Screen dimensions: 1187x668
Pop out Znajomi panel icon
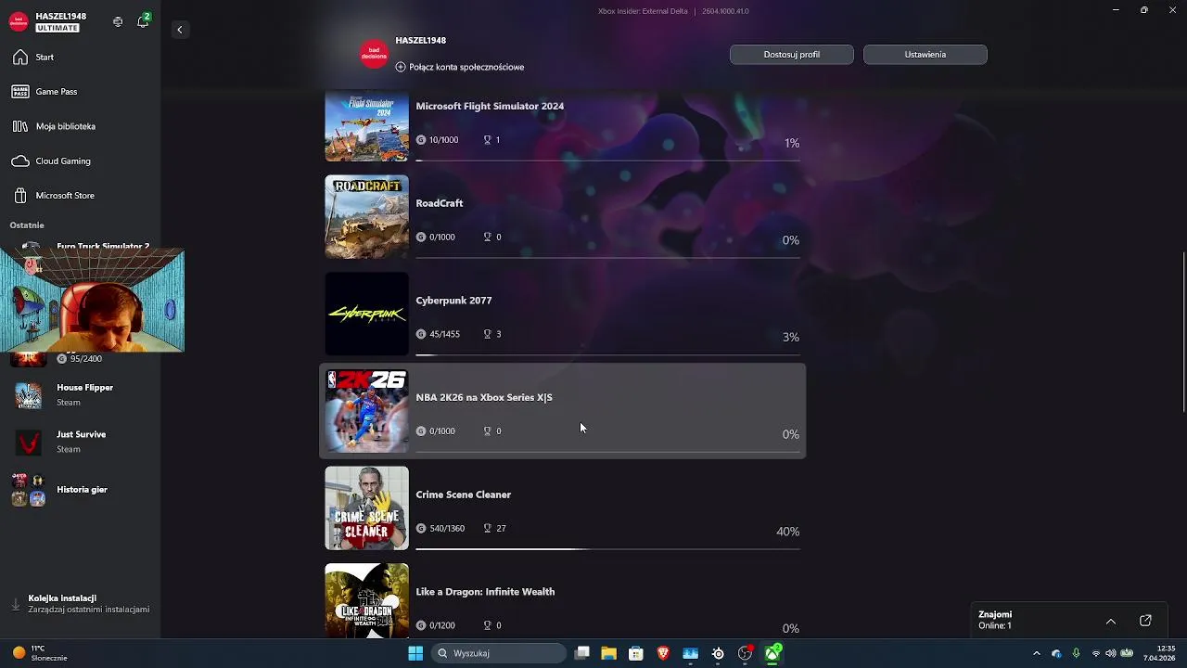(1145, 621)
